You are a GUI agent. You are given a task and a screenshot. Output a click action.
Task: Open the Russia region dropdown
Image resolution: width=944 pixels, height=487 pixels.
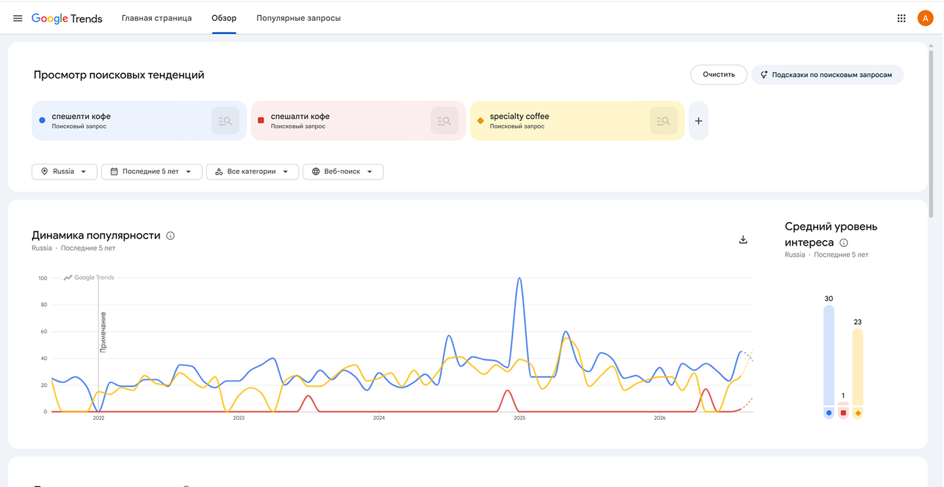click(65, 171)
